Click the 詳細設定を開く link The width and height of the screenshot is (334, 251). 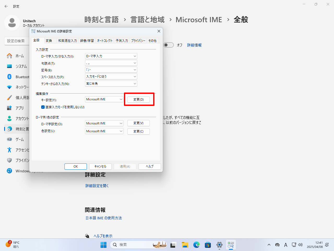97,186
